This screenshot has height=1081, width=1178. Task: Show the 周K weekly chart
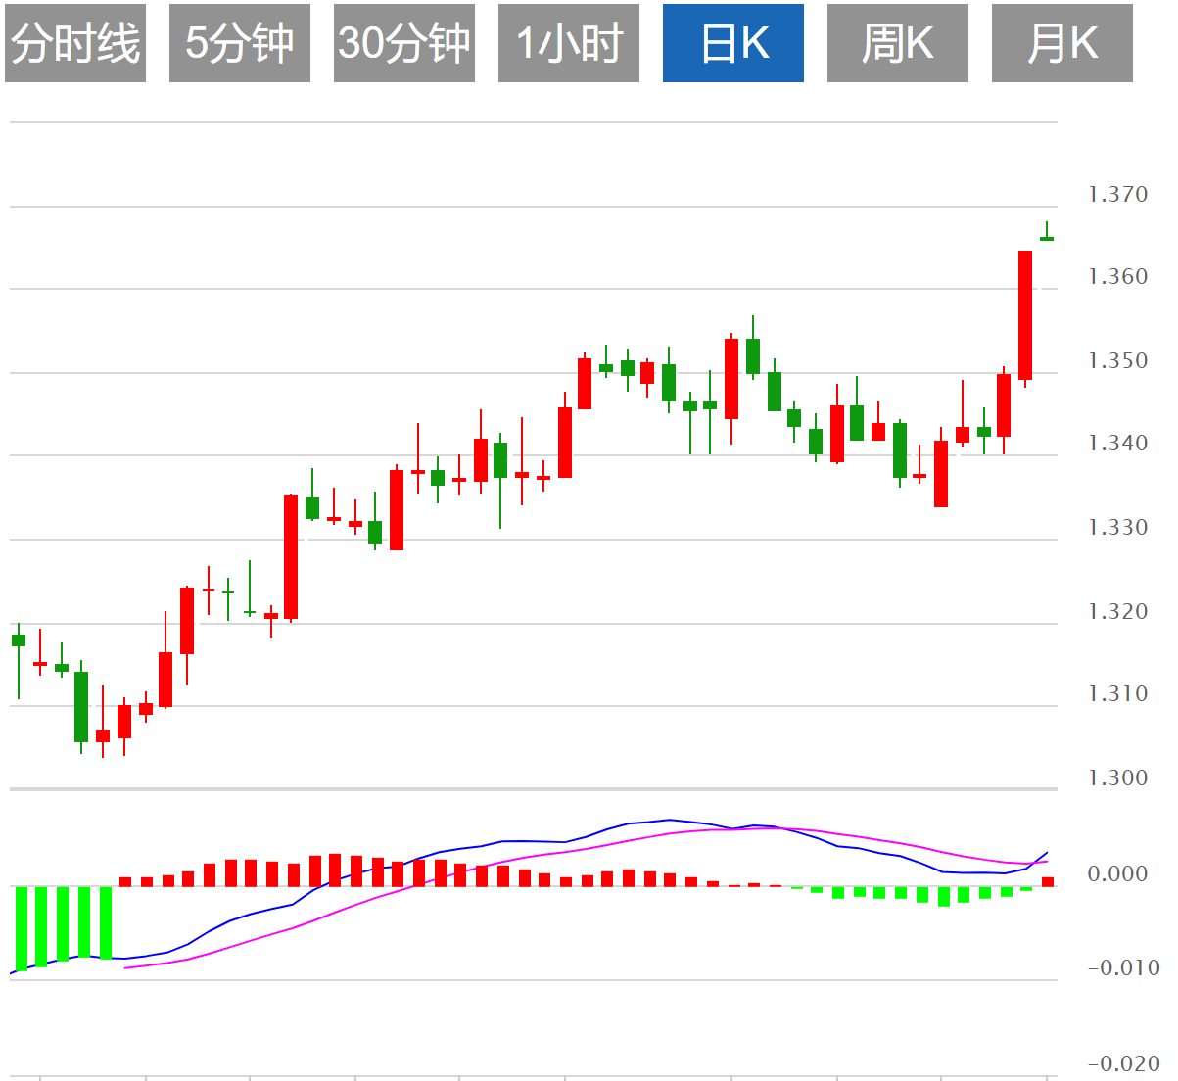[898, 43]
